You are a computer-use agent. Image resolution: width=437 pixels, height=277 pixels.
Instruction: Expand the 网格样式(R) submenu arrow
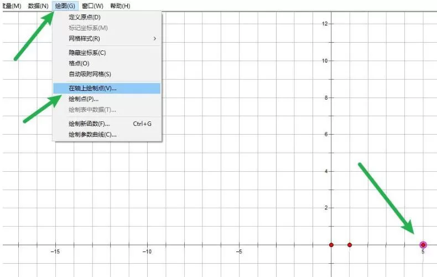(155, 39)
